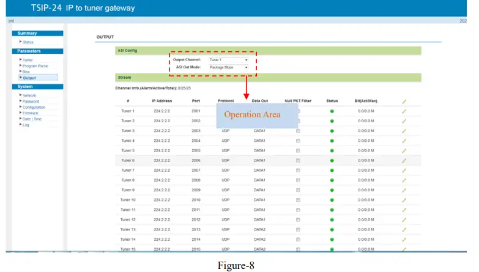
Task: Toggle Null PKT Filter checkbox for Tuner 5
Action: pos(298,151)
